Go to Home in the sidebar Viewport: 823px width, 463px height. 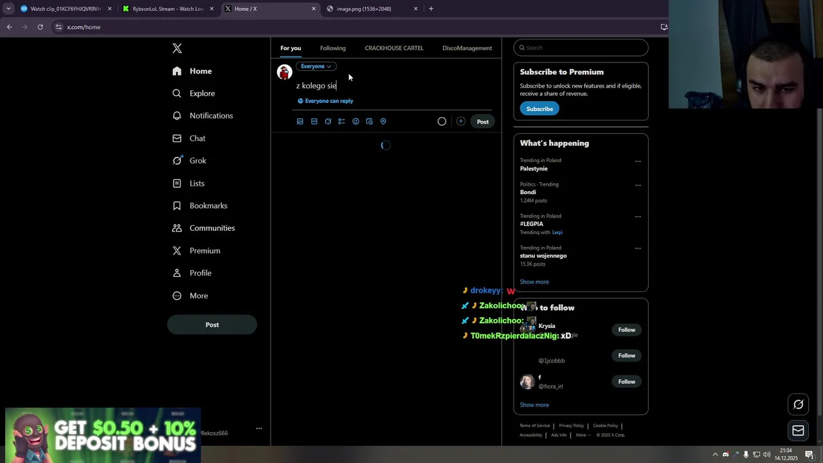coord(192,71)
